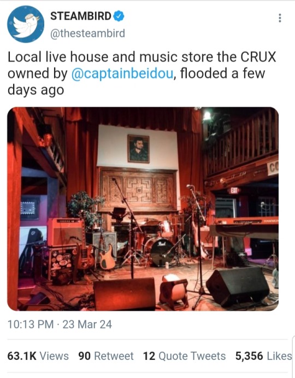
Task: Open the STEAMBIRD profile avatar
Action: coord(26,24)
